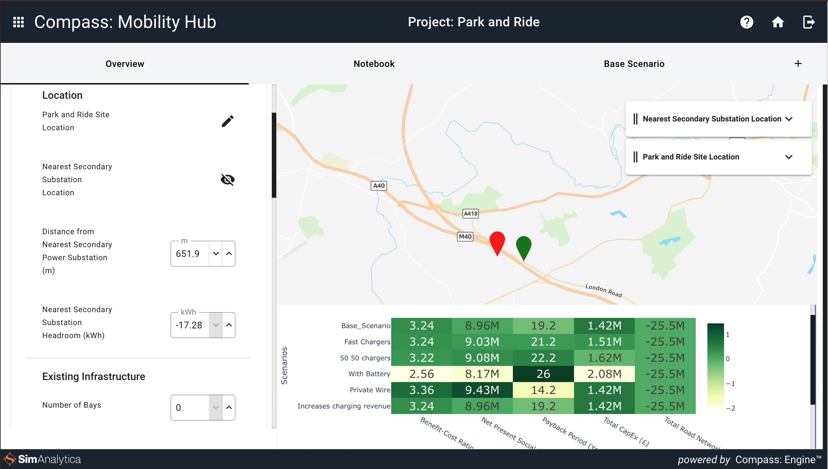The height and width of the screenshot is (469, 828).
Task: Click the heatmap color scale bar
Action: tap(715, 365)
